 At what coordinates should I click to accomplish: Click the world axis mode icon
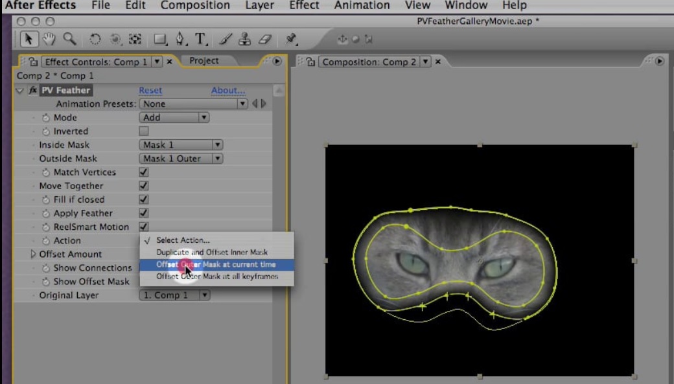[356, 39]
